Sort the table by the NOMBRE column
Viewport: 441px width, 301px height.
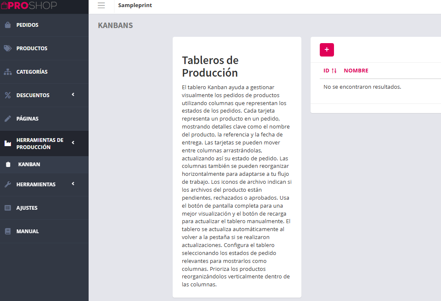point(356,71)
